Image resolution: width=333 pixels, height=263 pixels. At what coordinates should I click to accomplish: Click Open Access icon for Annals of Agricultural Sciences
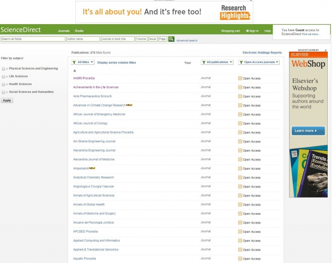tap(240, 195)
